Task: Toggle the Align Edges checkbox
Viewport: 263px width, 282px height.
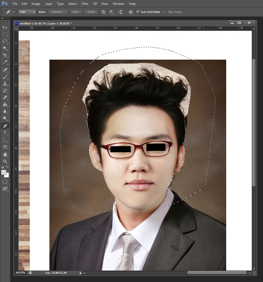Action: pos(165,12)
